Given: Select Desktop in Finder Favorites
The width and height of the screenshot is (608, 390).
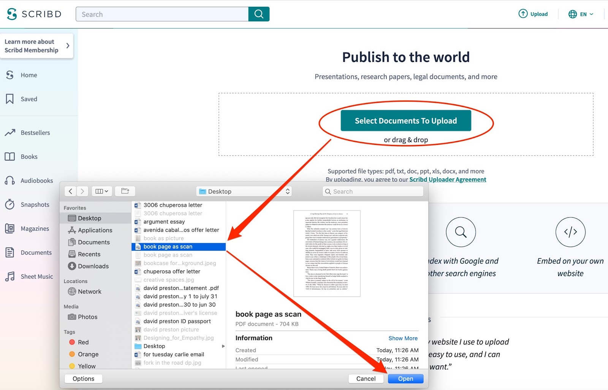Looking at the screenshot, I should pos(95,218).
